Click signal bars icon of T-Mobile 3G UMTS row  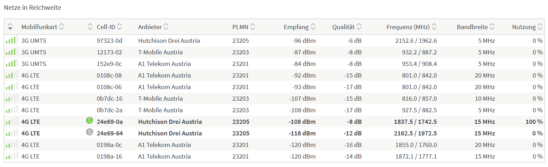[x=11, y=52]
